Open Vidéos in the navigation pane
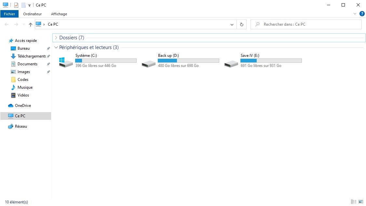 pyautogui.click(x=23, y=95)
